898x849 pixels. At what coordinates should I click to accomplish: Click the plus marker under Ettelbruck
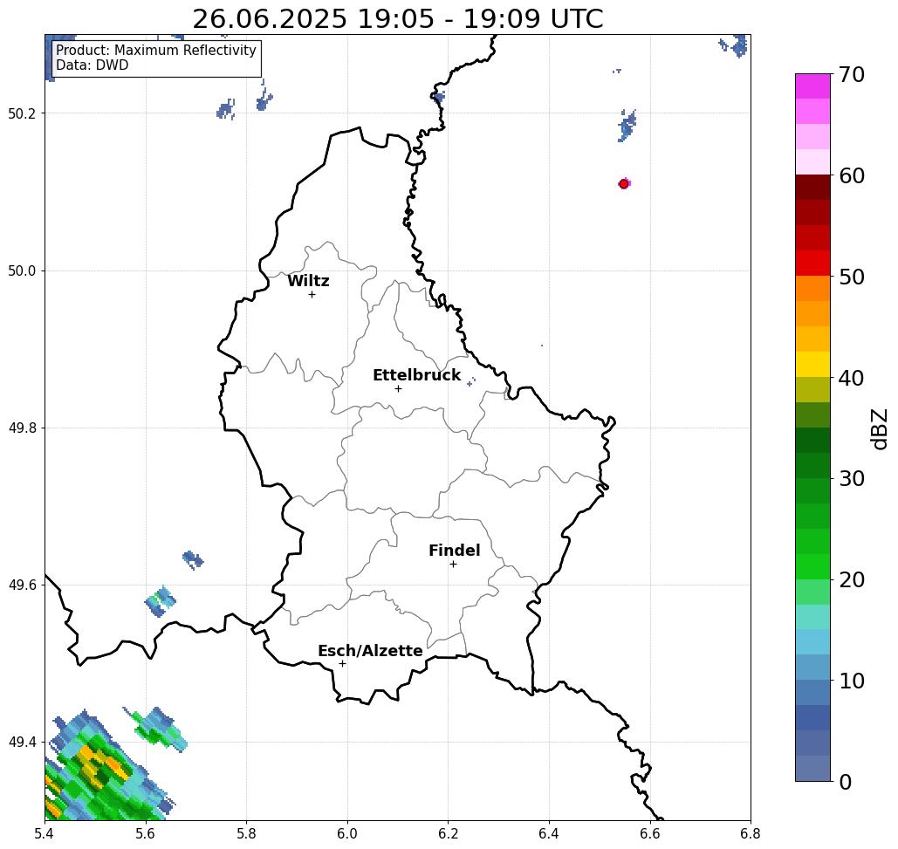pyautogui.click(x=399, y=388)
